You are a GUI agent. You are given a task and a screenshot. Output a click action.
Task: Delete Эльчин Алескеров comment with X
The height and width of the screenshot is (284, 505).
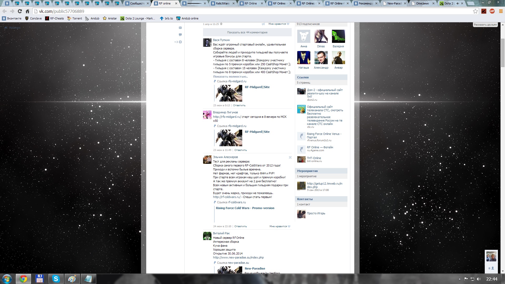tap(290, 157)
